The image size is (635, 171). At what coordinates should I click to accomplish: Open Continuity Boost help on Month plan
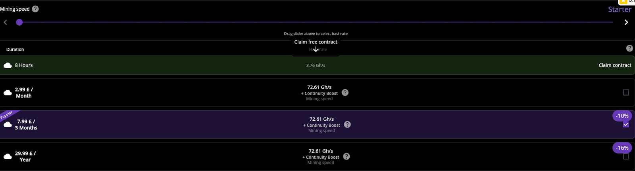click(x=345, y=93)
